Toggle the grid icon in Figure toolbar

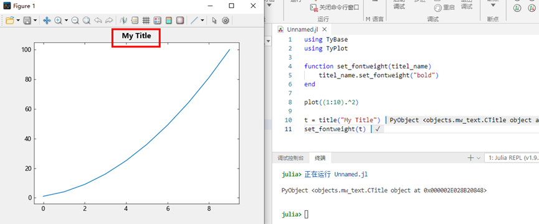[x=146, y=21]
